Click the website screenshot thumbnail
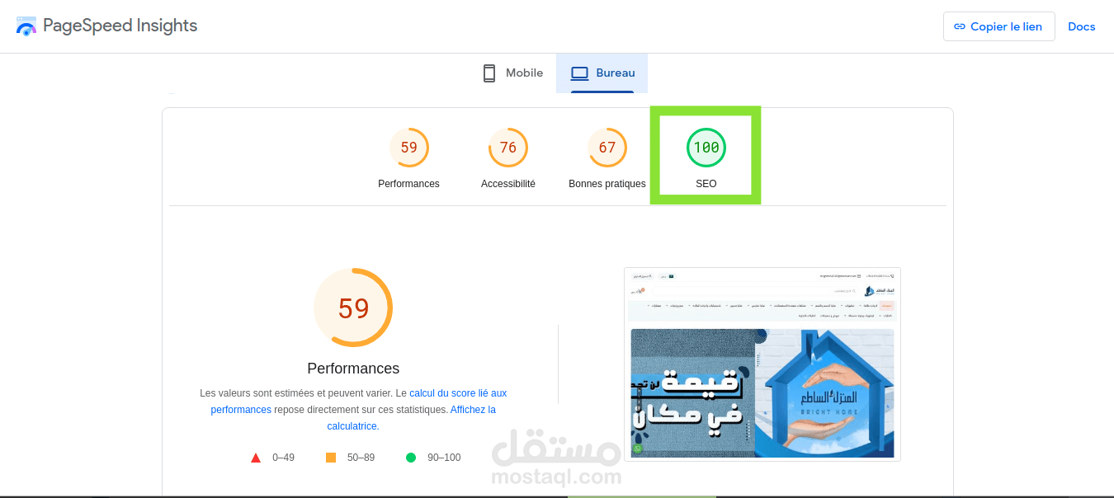The height and width of the screenshot is (498, 1114). [762, 364]
